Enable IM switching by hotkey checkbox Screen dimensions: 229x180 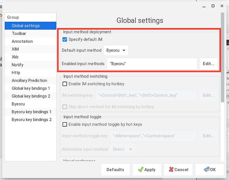point(65,84)
